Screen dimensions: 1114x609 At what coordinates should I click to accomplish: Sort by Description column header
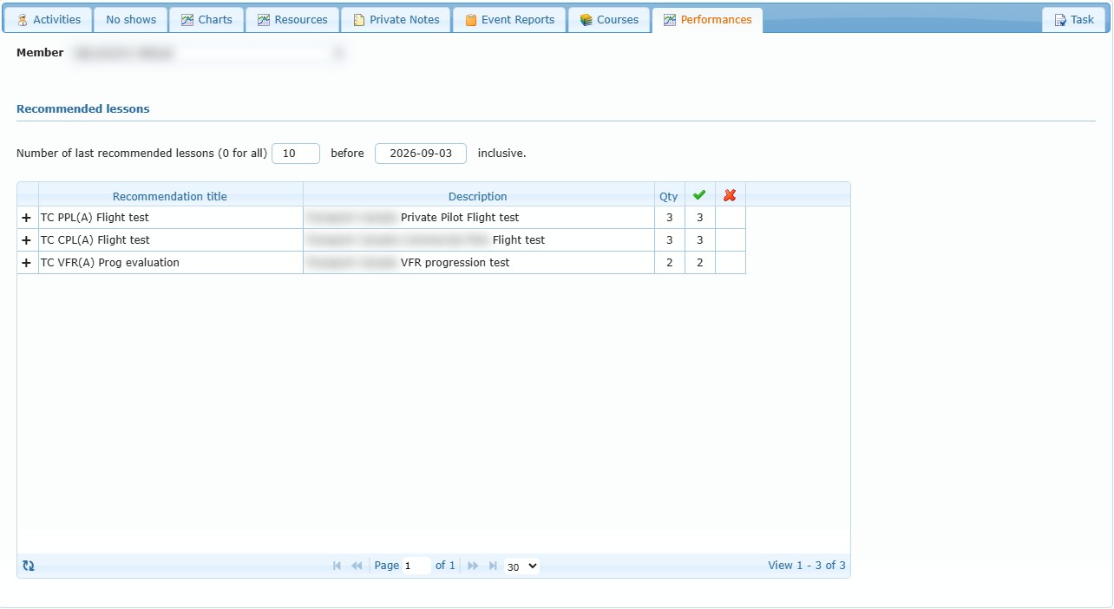478,196
